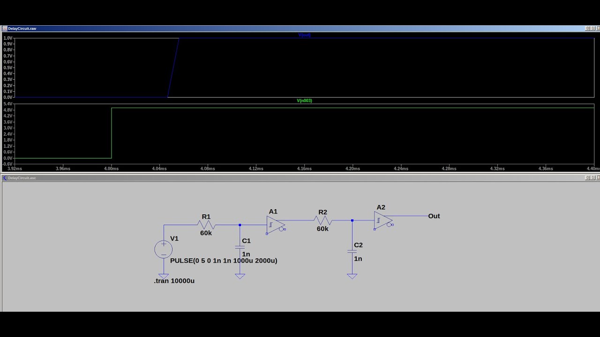Click the V(out) trace label
Image resolution: width=600 pixels, height=337 pixels.
tap(304, 35)
